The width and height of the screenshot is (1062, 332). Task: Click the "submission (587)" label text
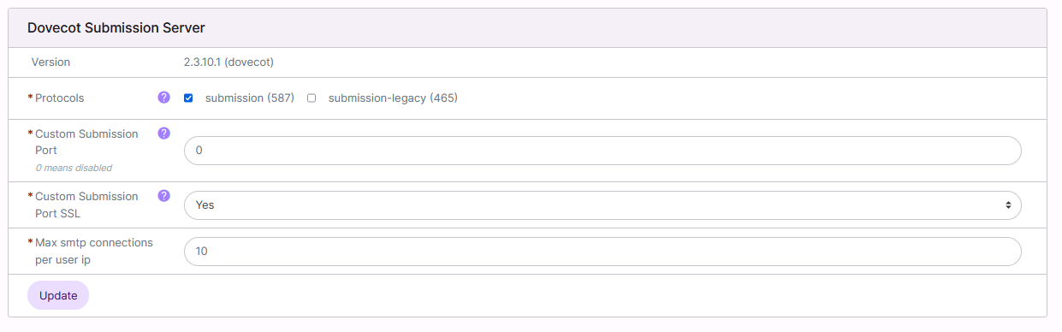click(250, 98)
